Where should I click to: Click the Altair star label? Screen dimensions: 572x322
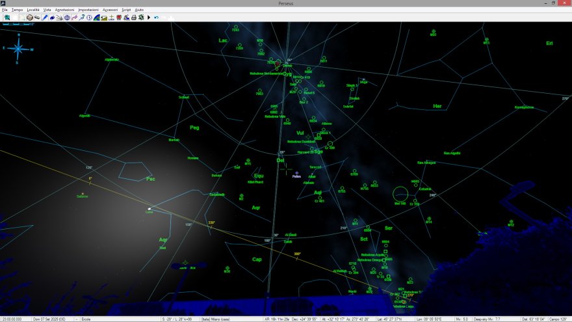tap(311, 176)
